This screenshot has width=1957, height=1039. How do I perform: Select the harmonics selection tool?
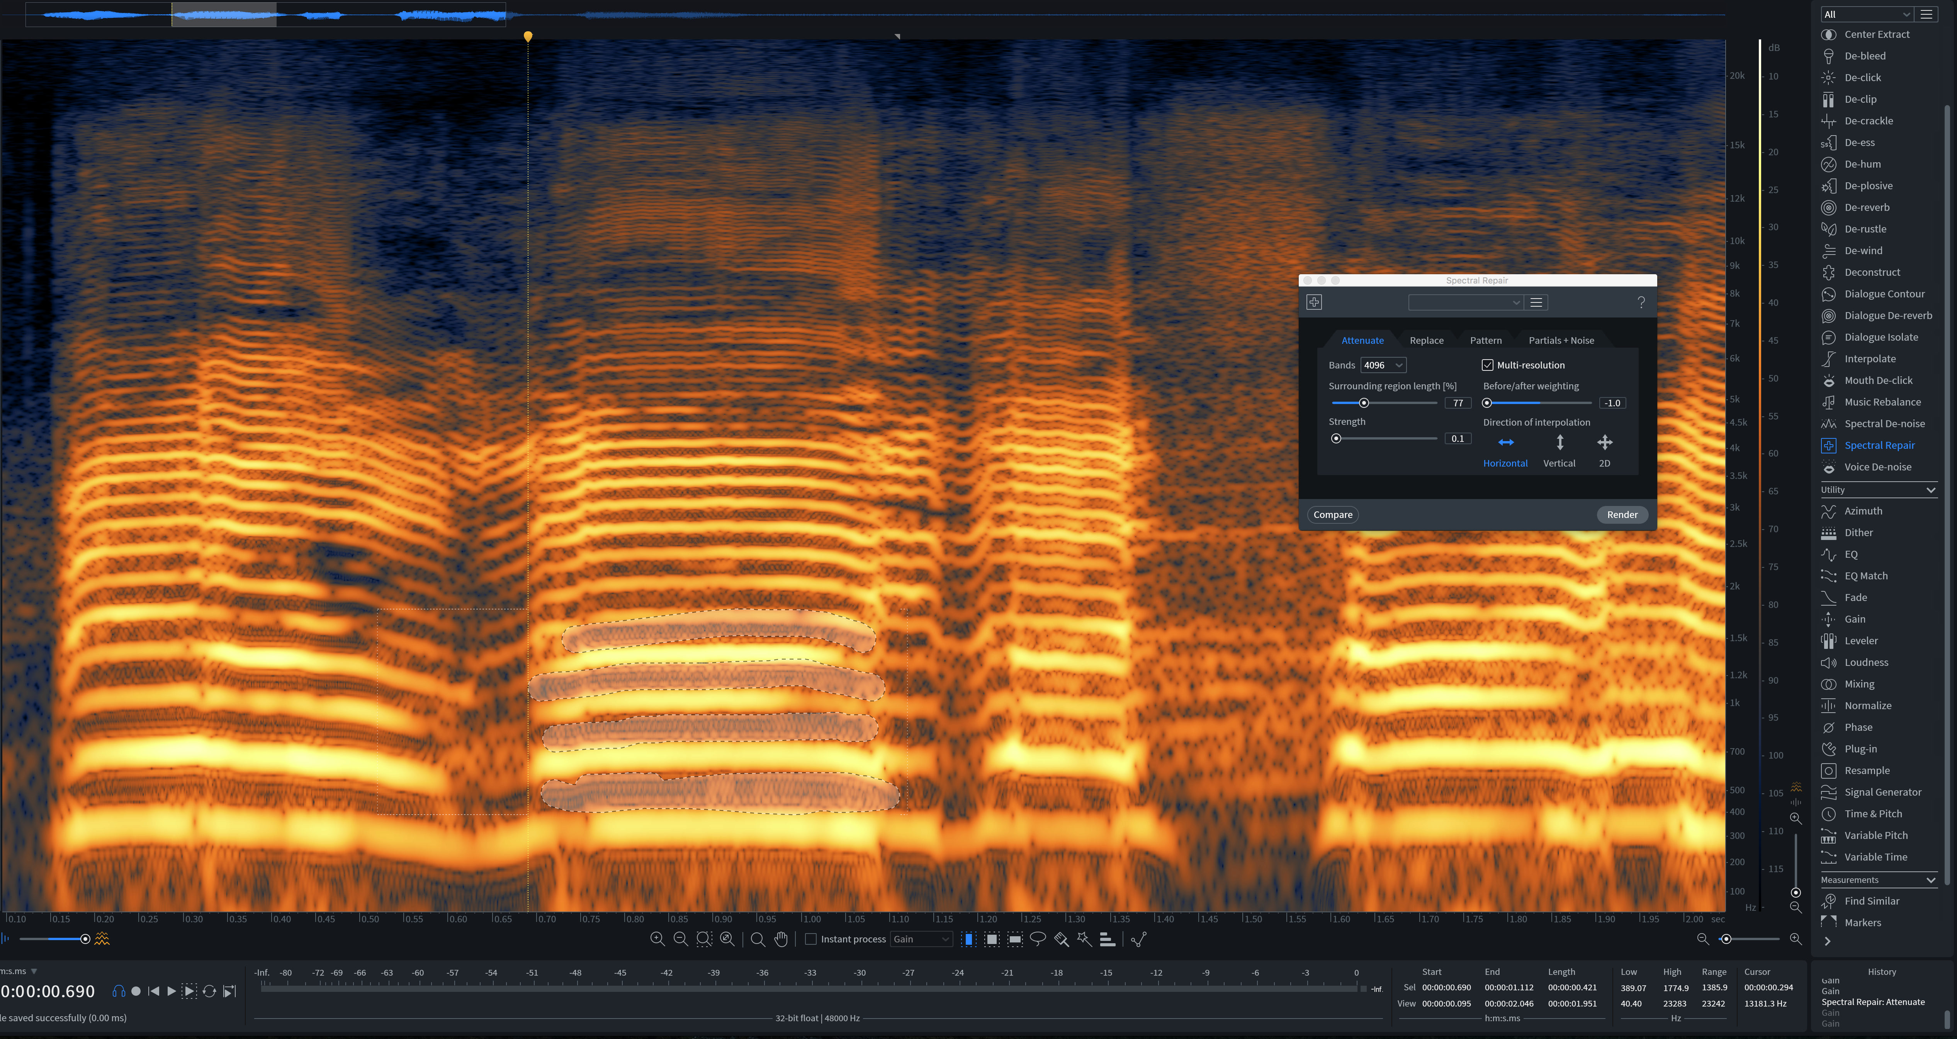[1108, 939]
